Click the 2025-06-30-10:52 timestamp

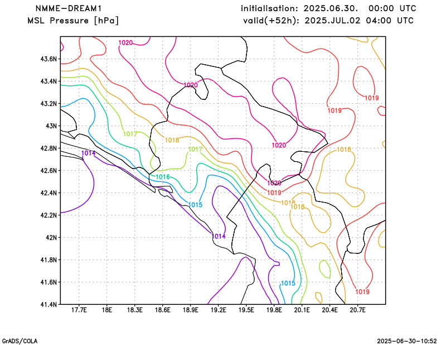407,341
